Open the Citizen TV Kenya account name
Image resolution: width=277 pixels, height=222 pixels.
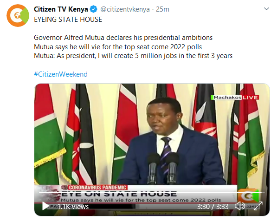61,9
